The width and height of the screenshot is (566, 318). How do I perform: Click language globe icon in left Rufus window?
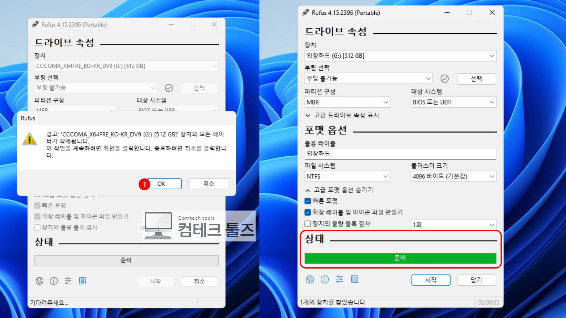tap(40, 281)
